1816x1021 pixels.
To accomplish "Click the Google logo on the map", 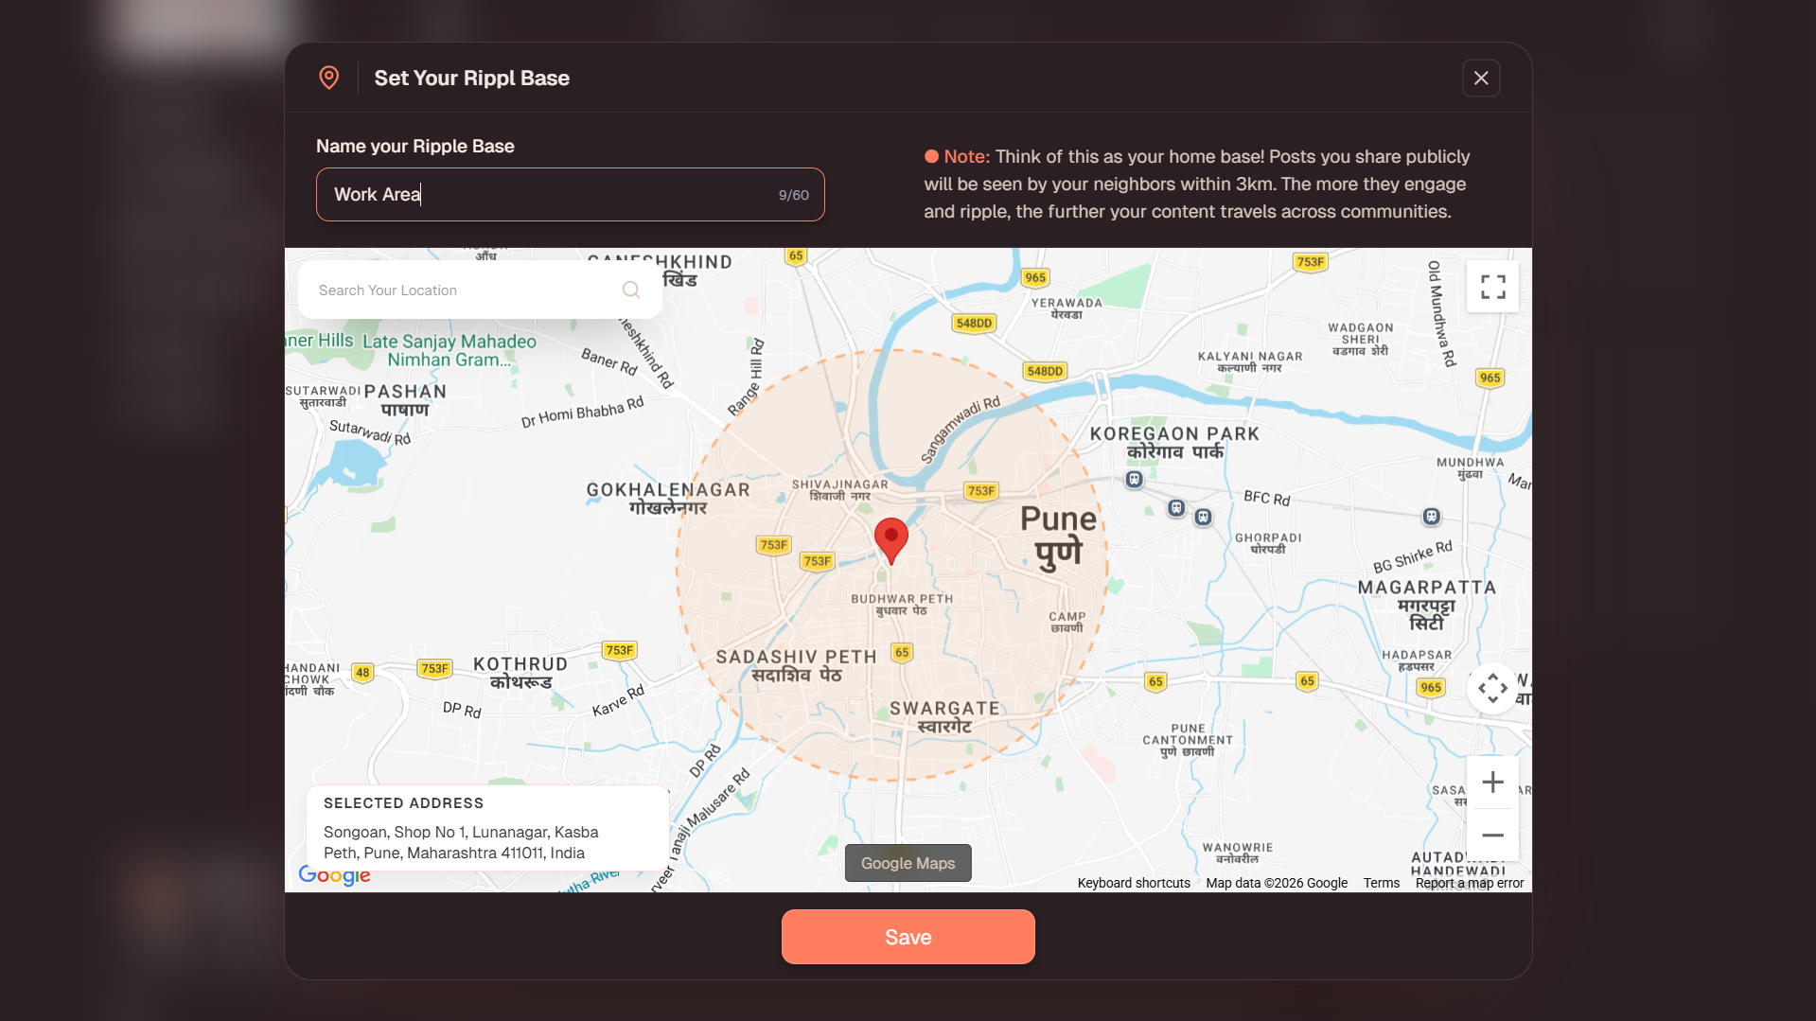I will click(334, 875).
